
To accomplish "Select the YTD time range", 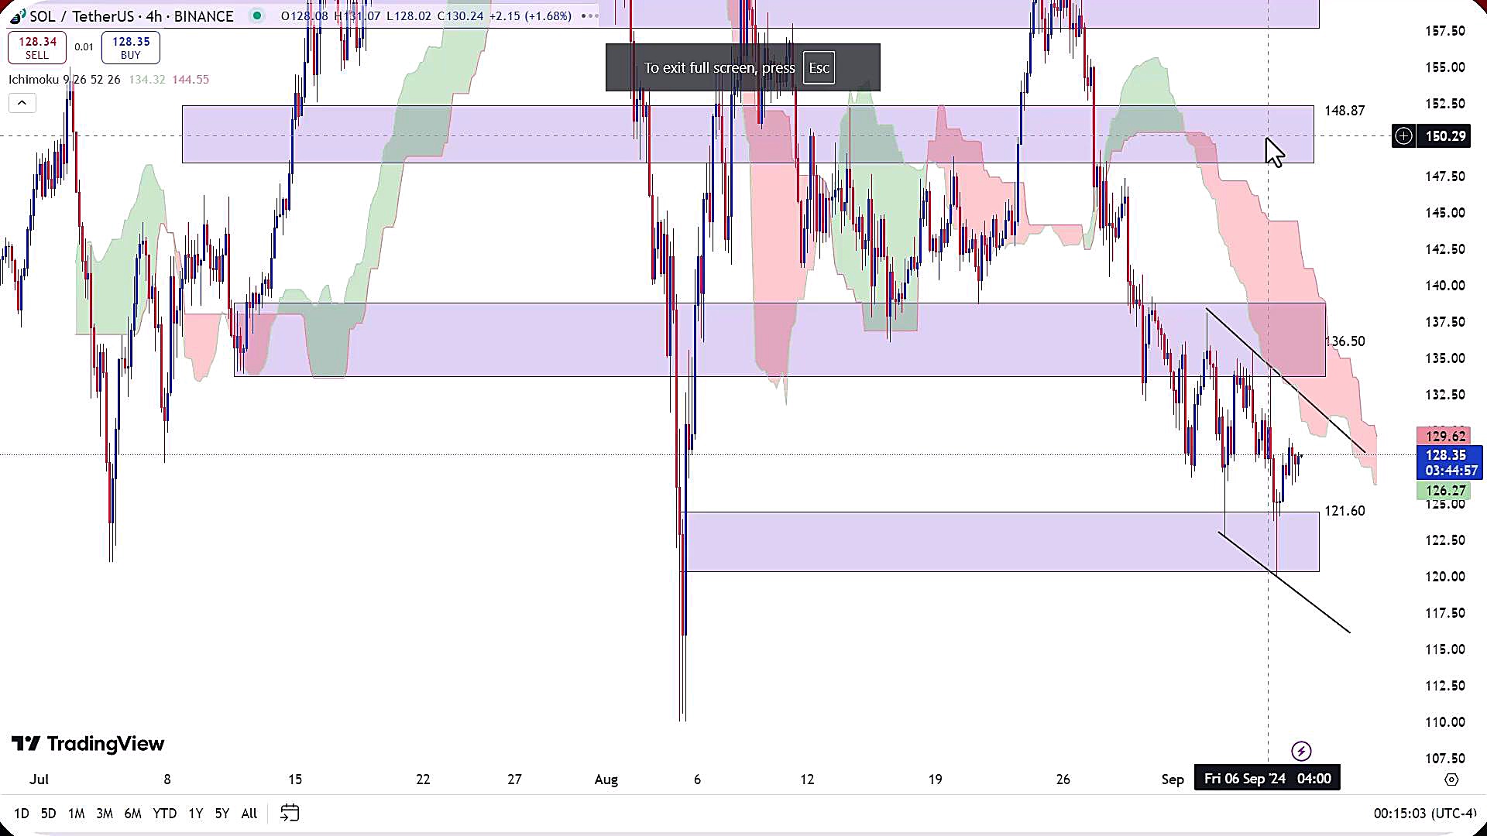I will (x=164, y=814).
